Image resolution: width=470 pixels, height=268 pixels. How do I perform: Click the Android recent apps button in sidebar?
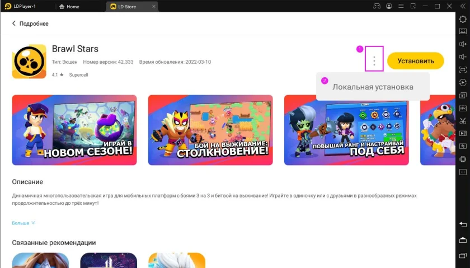click(x=463, y=255)
